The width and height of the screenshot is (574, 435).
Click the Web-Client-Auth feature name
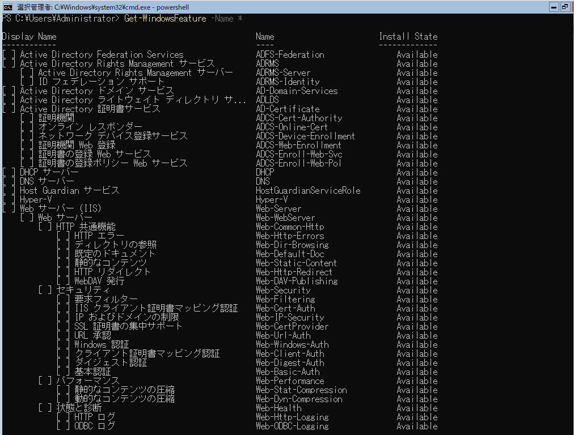290,353
